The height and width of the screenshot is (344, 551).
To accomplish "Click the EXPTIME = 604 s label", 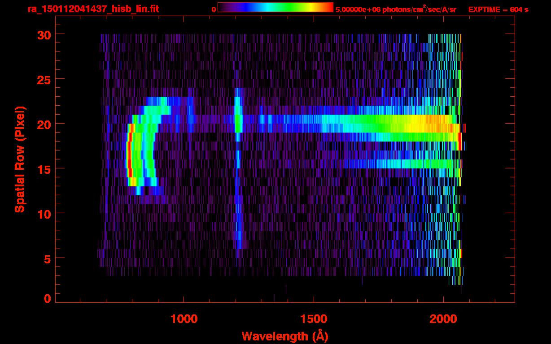I will click(498, 9).
